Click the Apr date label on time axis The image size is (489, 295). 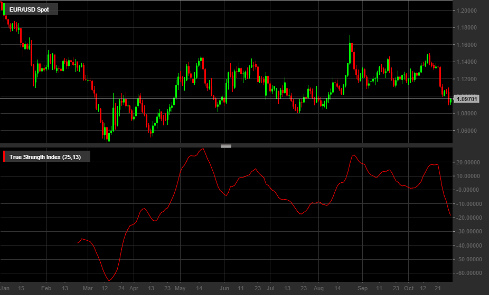pyautogui.click(x=134, y=288)
